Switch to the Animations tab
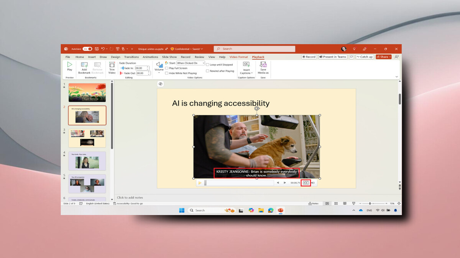The height and width of the screenshot is (258, 460). click(150, 57)
